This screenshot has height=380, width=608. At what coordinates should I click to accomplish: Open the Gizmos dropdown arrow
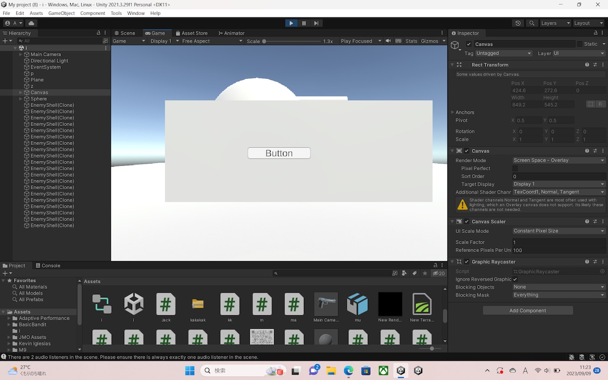(444, 41)
